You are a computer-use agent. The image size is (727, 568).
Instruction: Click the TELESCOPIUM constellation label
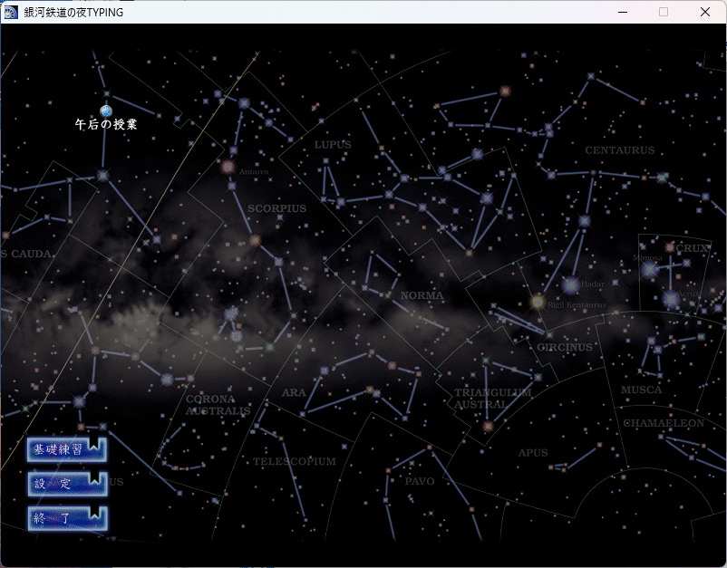295,461
